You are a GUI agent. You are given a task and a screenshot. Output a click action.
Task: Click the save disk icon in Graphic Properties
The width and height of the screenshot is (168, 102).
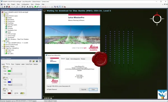[37, 61]
